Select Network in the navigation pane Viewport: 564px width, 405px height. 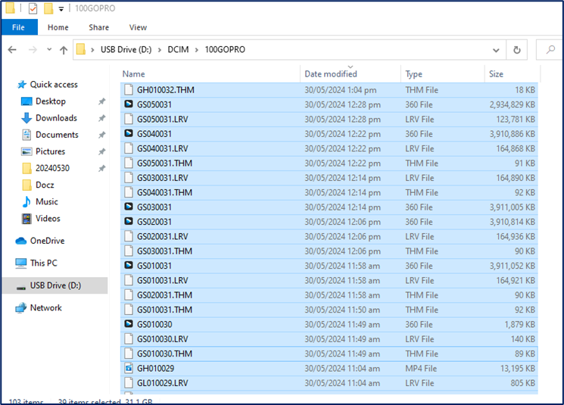pos(45,308)
